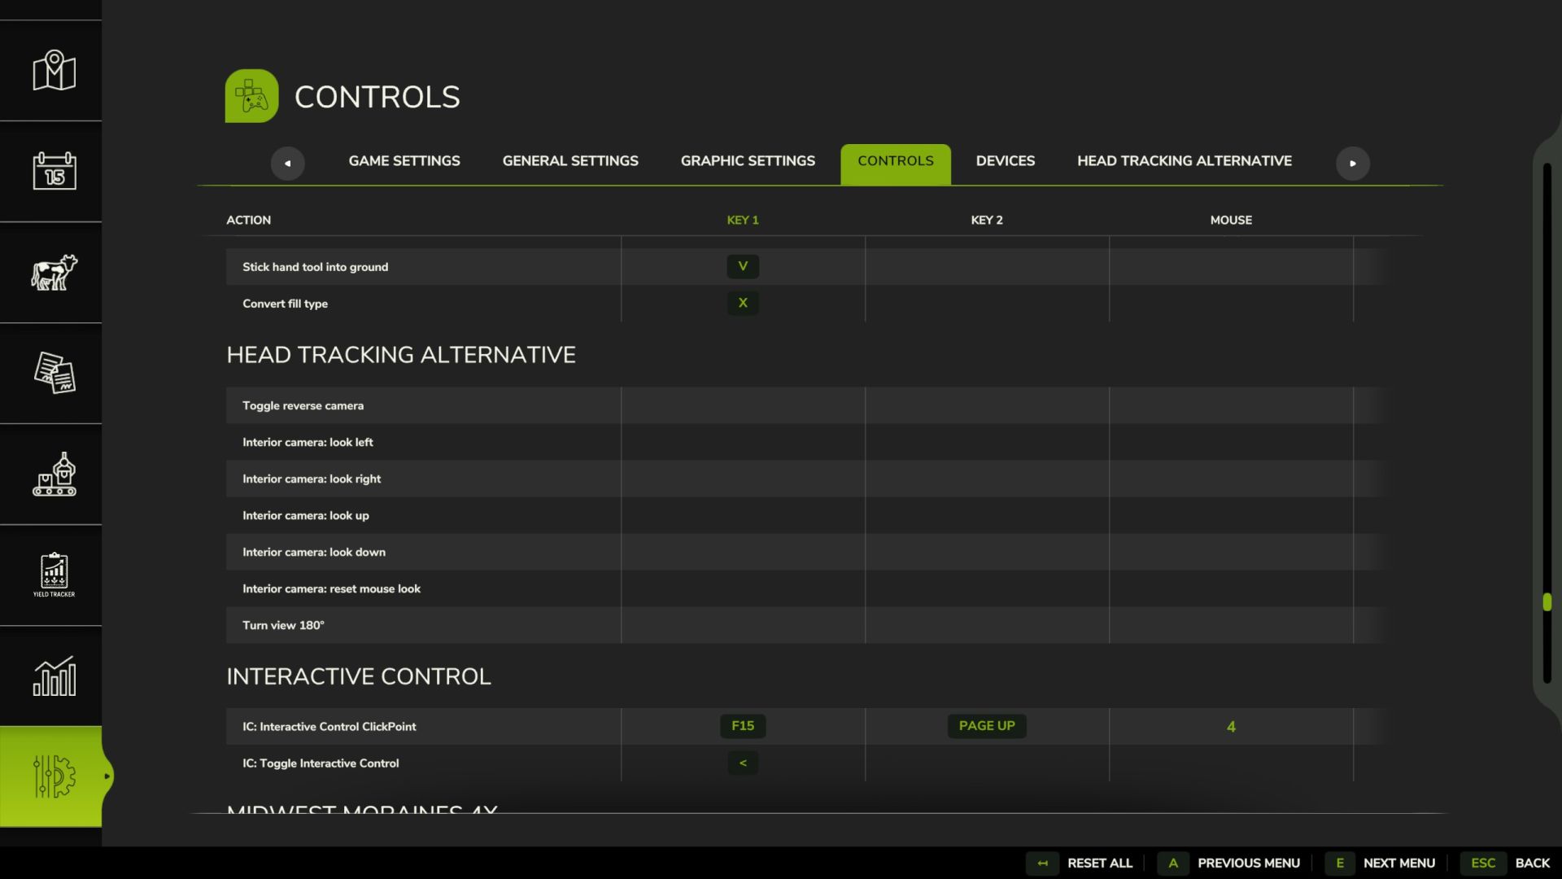This screenshot has height=879, width=1562.
Task: Switch to the Graphic Settings tab
Action: 748,161
